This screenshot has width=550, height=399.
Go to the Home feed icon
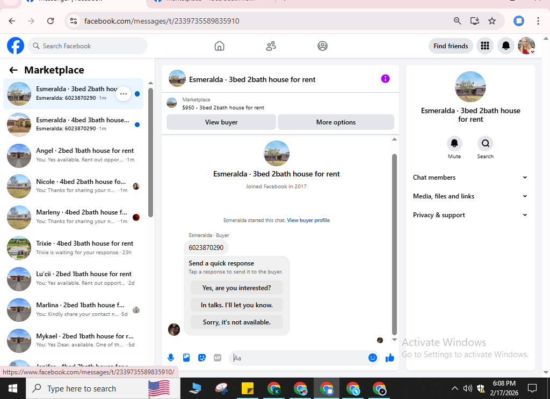[x=219, y=46]
